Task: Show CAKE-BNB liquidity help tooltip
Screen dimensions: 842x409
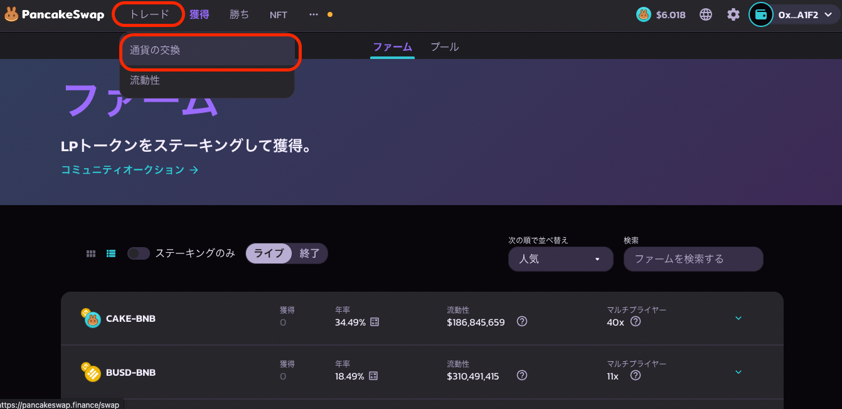Action: coord(522,321)
